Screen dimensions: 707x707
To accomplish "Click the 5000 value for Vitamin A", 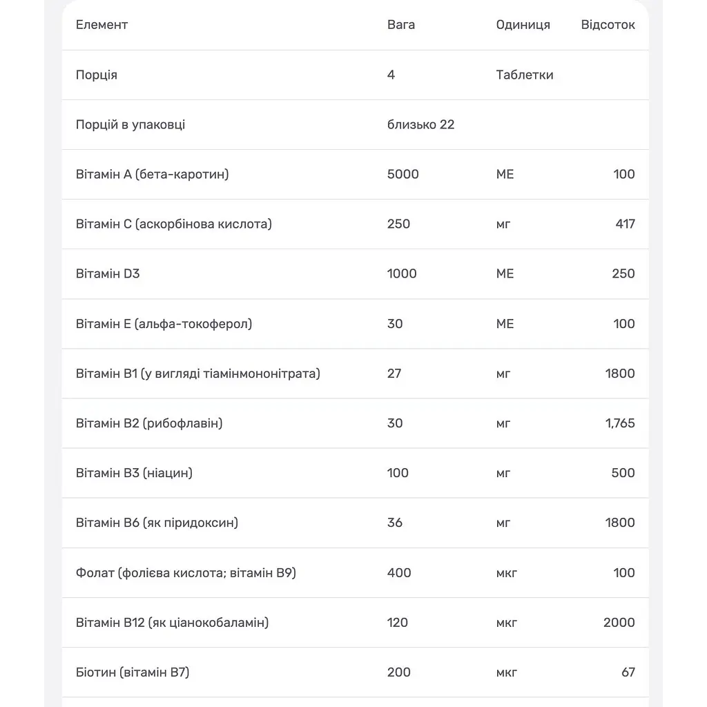I will [x=403, y=175].
